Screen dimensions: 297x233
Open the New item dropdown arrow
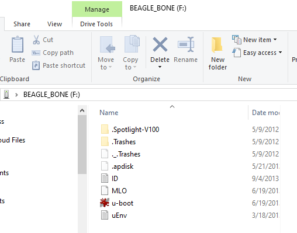275,40
